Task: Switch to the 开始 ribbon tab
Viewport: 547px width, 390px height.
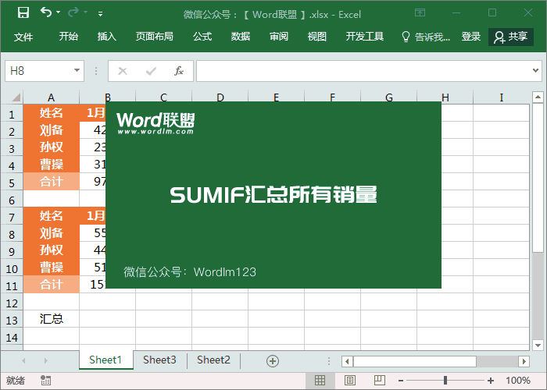Action: coord(69,36)
